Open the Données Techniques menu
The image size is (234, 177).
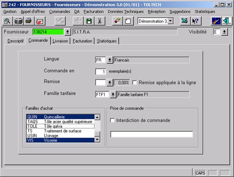[126, 12]
